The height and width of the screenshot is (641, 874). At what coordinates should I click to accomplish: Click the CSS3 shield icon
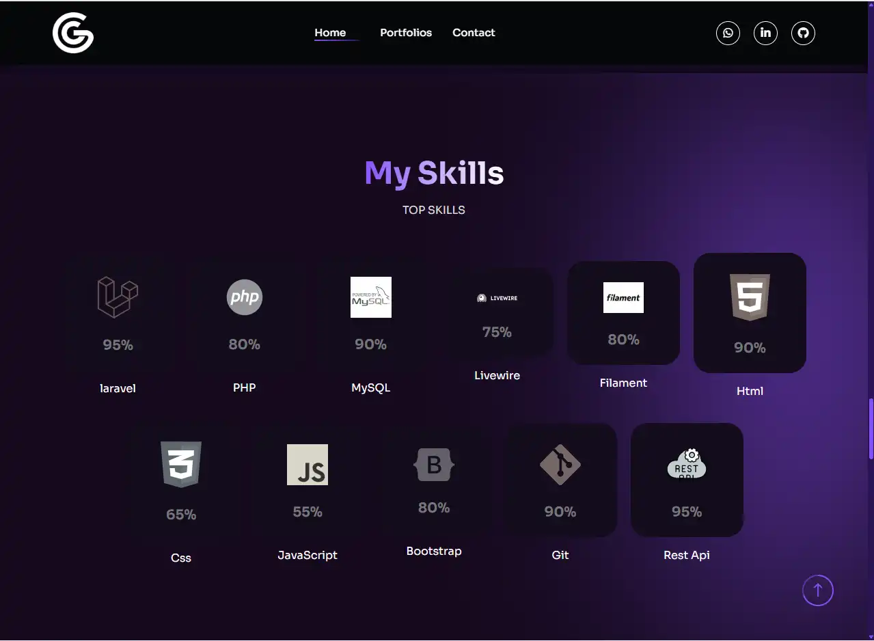181,465
